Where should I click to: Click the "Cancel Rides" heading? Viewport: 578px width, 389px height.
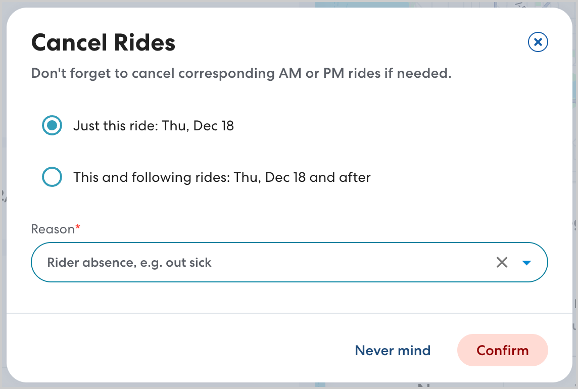(x=104, y=42)
